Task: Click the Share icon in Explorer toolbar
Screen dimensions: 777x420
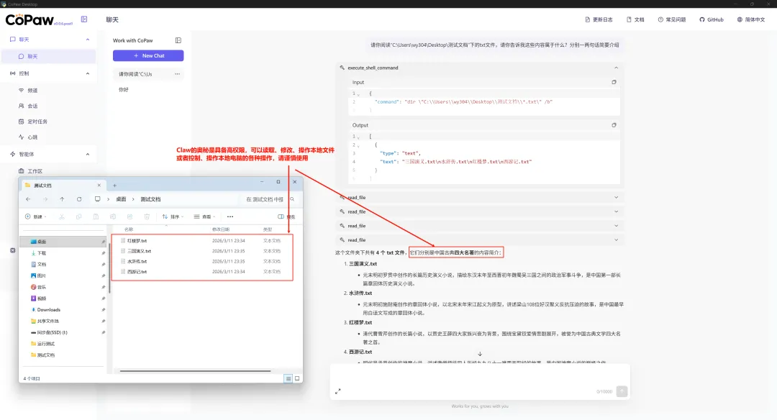Action: pos(129,216)
